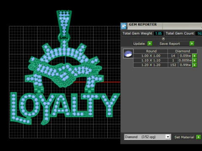Click the pendant bail at top of model

pos(64,24)
